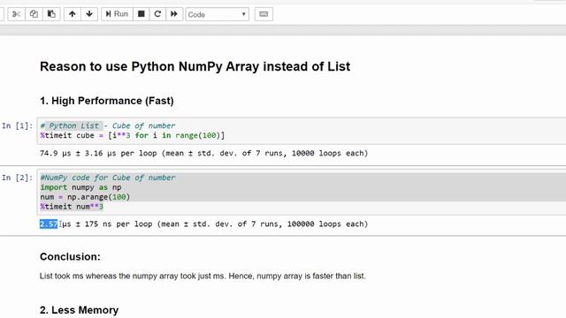Viewport: 566px width, 318px height.
Task: Move selected cell down arrow
Action: [89, 14]
